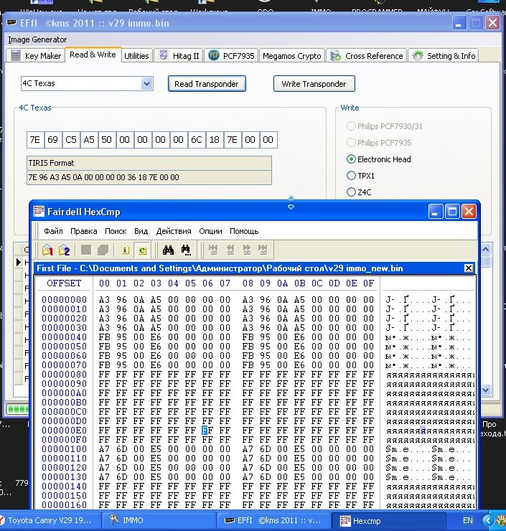Open second file icon in HexCmp toolbar
506x531 pixels.
(x=64, y=250)
